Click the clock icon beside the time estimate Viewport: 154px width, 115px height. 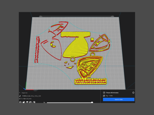(104, 93)
